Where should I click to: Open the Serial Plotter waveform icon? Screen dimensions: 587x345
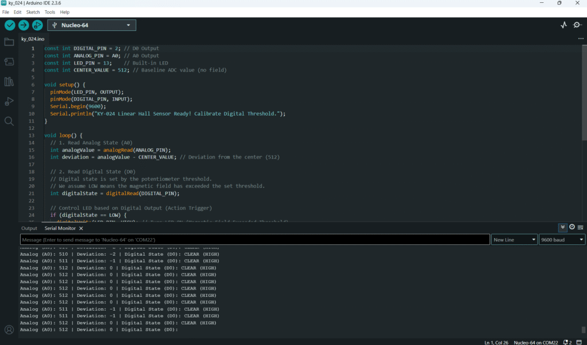click(563, 25)
